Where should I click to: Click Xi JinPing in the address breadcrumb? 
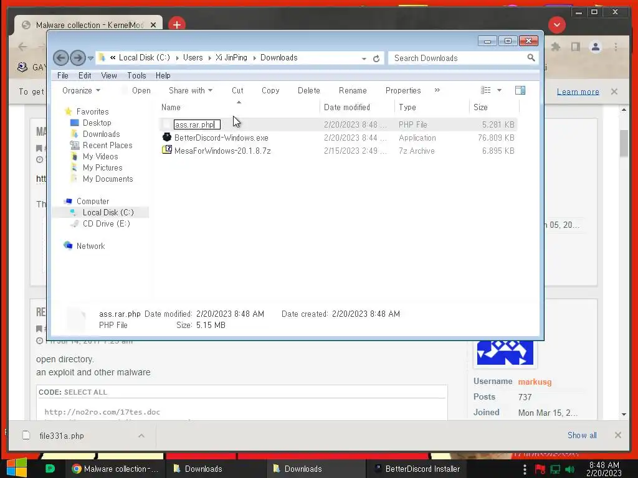click(231, 58)
